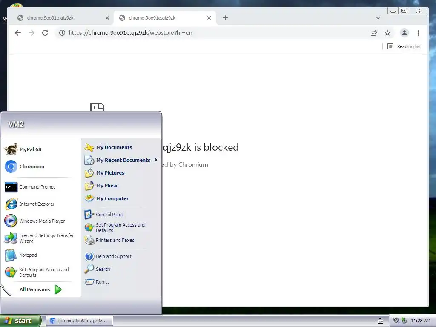Screen dimensions: 436x327
Task: Click the Start button
Action: 20,321
